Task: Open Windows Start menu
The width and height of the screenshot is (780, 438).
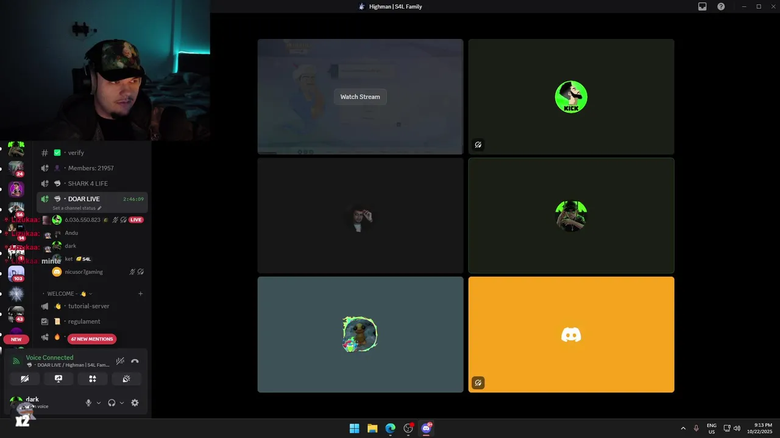Action: [354, 428]
